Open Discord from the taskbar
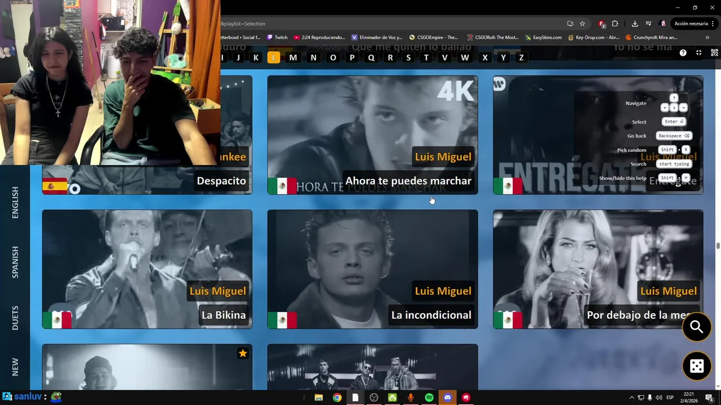This screenshot has height=405, width=721. coord(448,398)
